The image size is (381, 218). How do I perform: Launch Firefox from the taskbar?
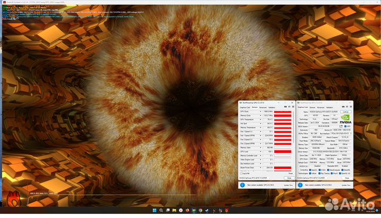pos(187,210)
